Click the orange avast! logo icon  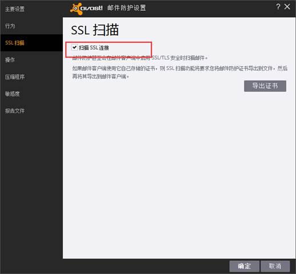coord(76,9)
